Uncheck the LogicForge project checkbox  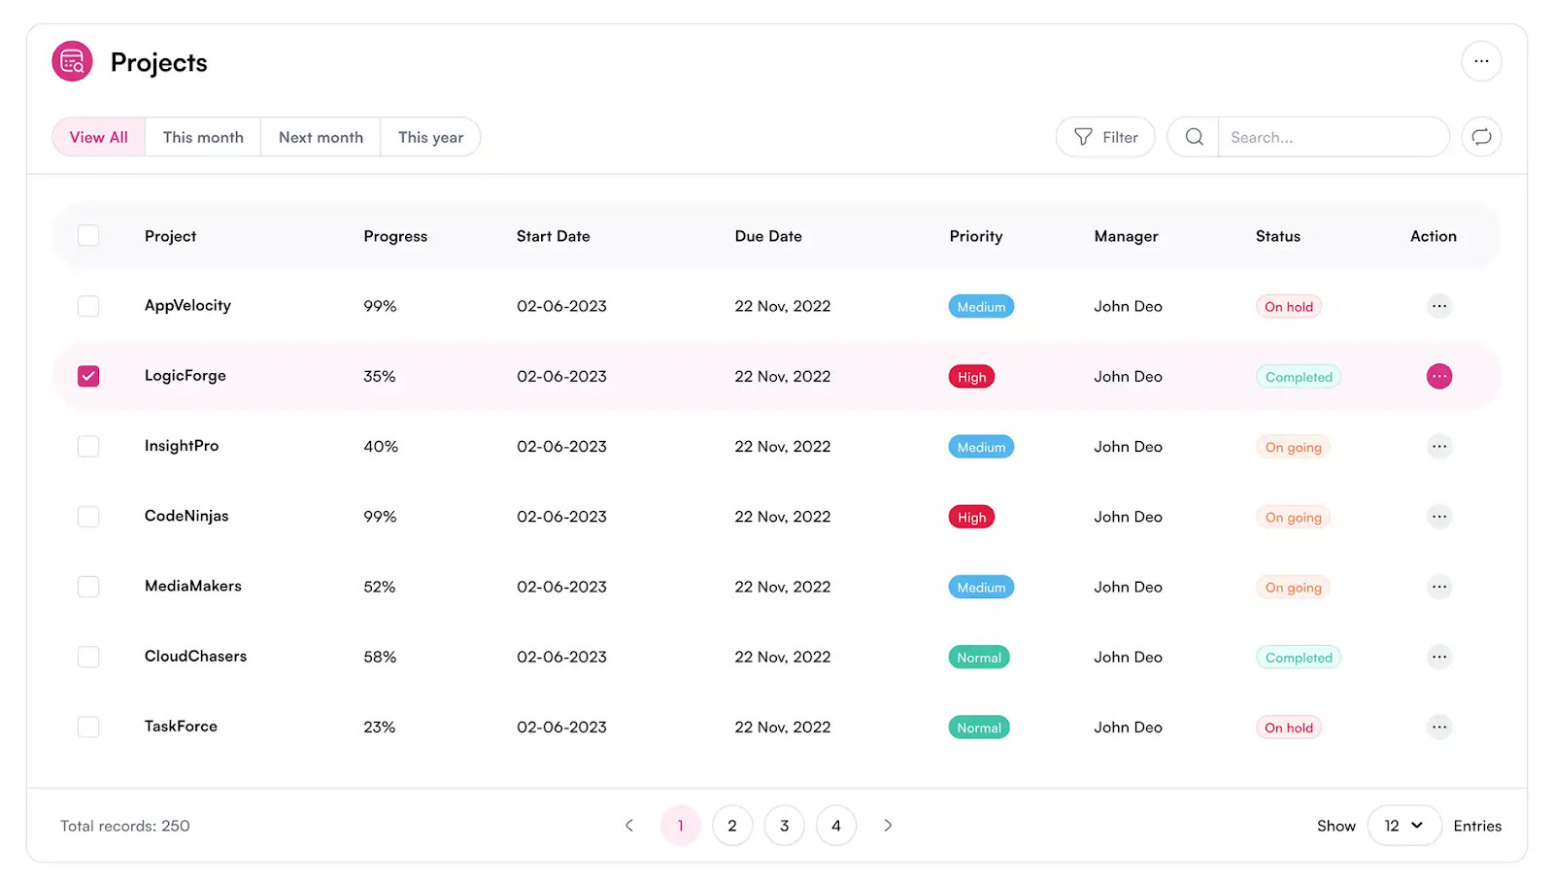click(x=88, y=376)
